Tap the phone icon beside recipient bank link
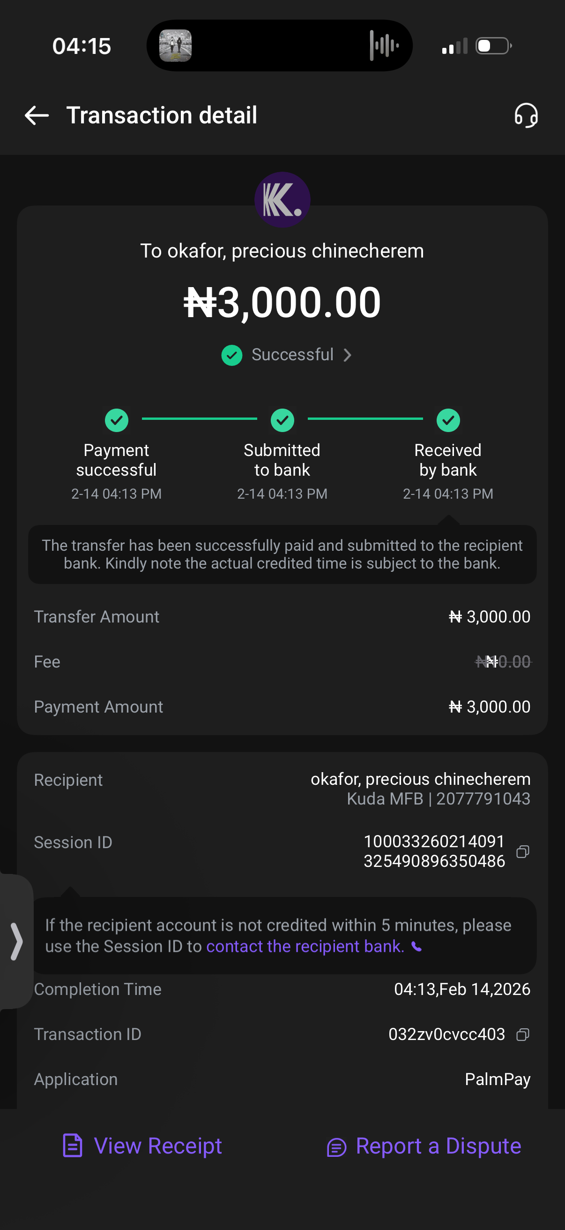This screenshot has height=1230, width=565. point(416,946)
